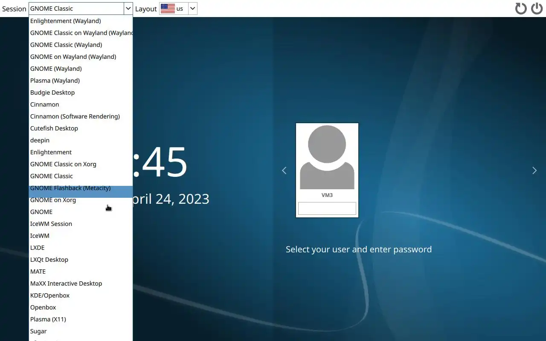Choose IceWM Session entry
The width and height of the screenshot is (546, 341).
81,224
